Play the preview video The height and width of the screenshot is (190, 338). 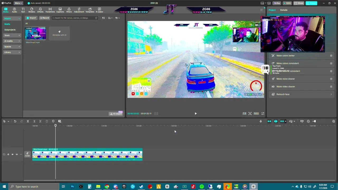[x=196, y=113]
